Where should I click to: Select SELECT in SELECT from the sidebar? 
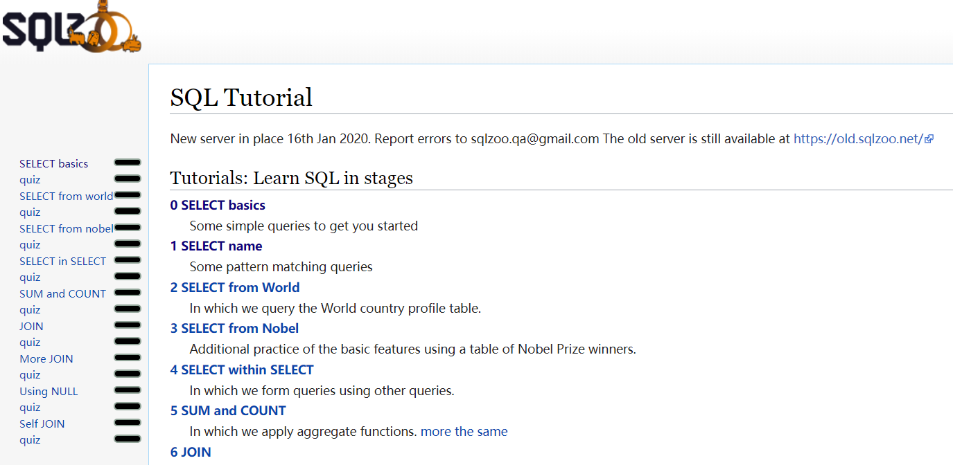[62, 262]
